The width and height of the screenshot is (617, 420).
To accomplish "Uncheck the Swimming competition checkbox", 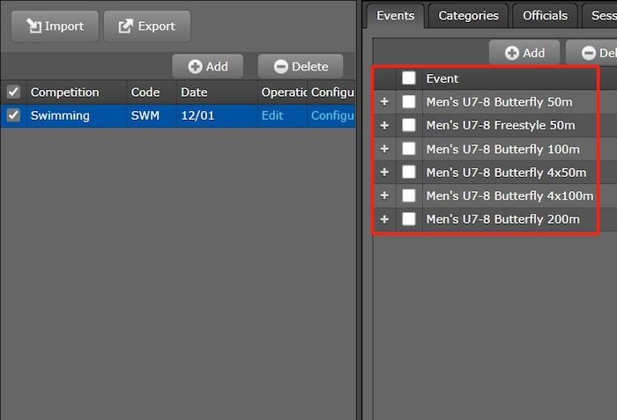I will pyautogui.click(x=13, y=115).
